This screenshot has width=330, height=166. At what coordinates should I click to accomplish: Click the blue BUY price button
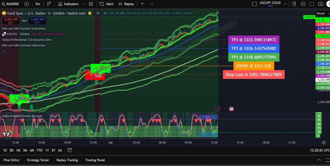[37, 21]
